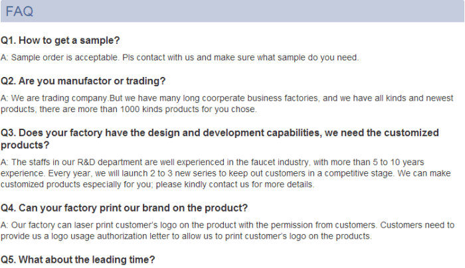The image size is (465, 268).
Task: Select the Q1 How to get a sample heading
Action: click(x=60, y=40)
